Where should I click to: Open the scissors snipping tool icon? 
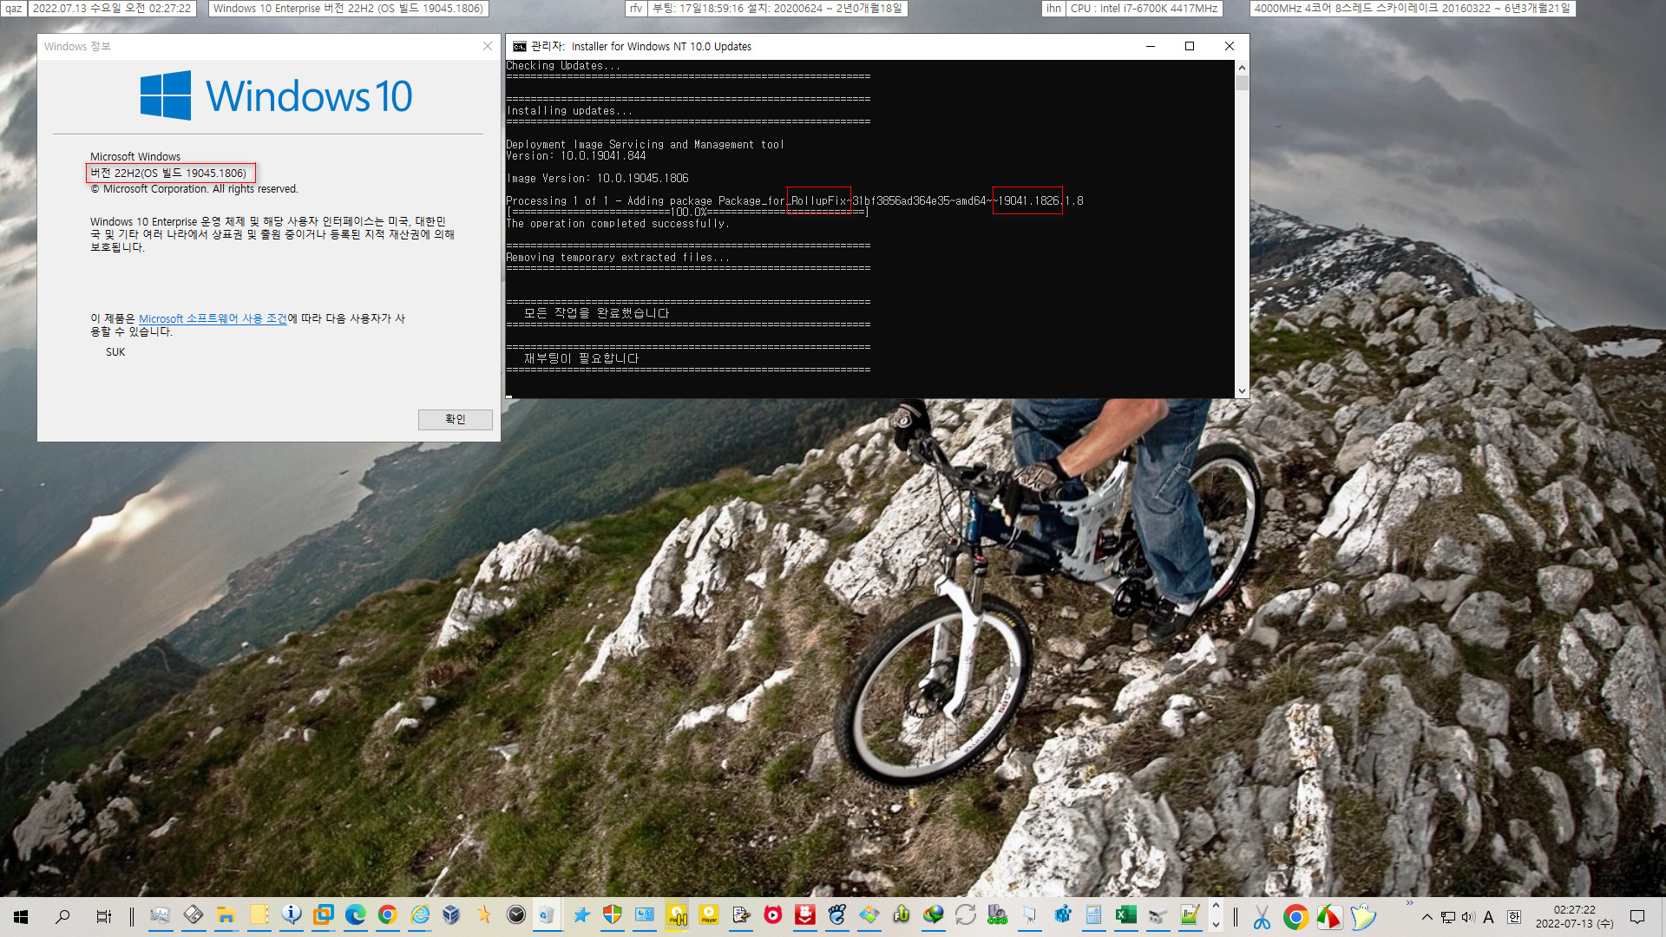pyautogui.click(x=1263, y=917)
